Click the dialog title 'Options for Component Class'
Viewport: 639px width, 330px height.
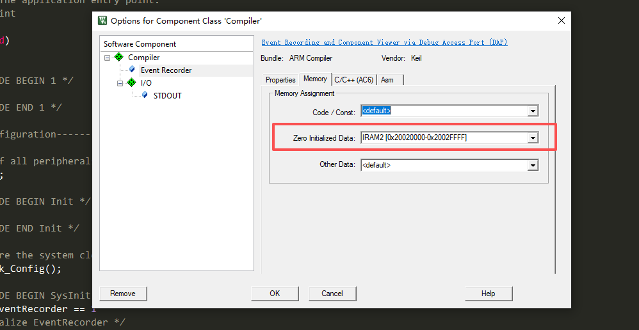coord(186,20)
